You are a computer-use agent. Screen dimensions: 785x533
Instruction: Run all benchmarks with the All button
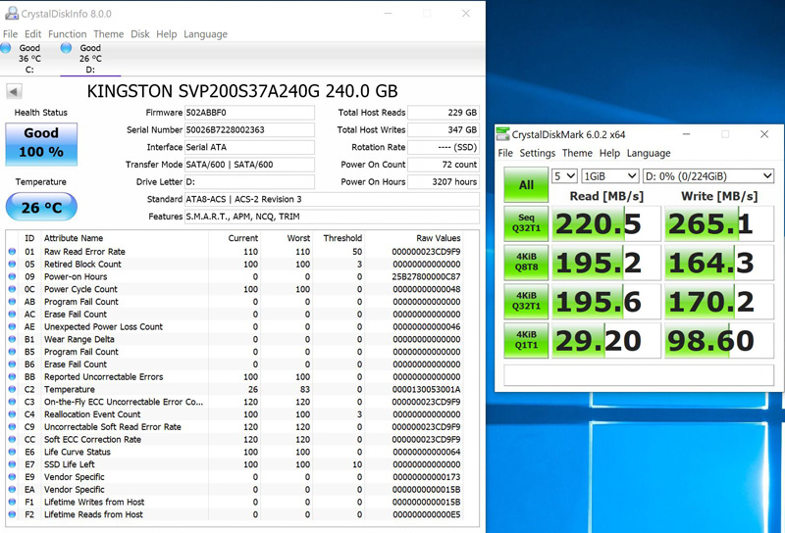tap(526, 184)
